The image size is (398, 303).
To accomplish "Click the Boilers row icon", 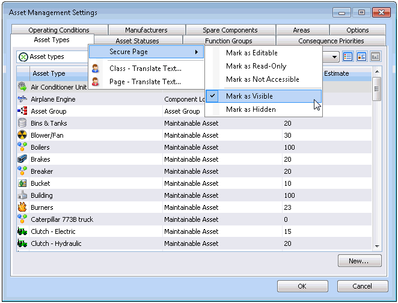I will (22, 147).
